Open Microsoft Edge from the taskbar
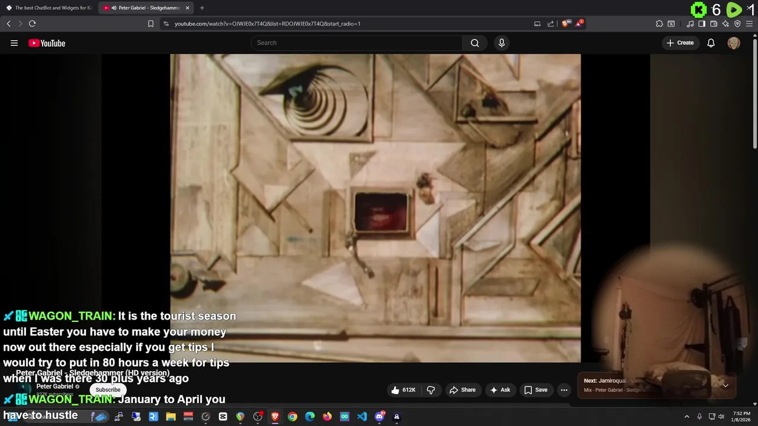The height and width of the screenshot is (426, 758). (x=310, y=417)
